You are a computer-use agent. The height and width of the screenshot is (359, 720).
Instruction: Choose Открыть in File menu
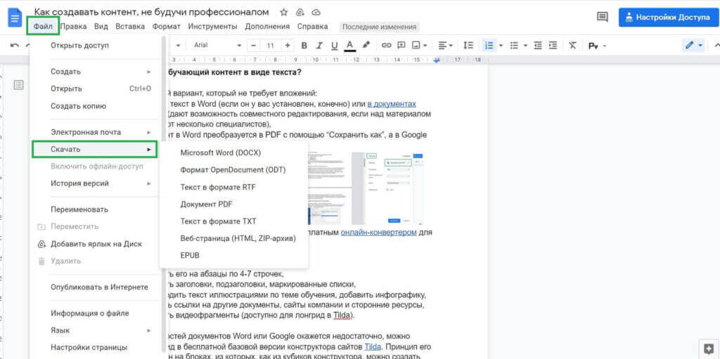pyautogui.click(x=96, y=89)
